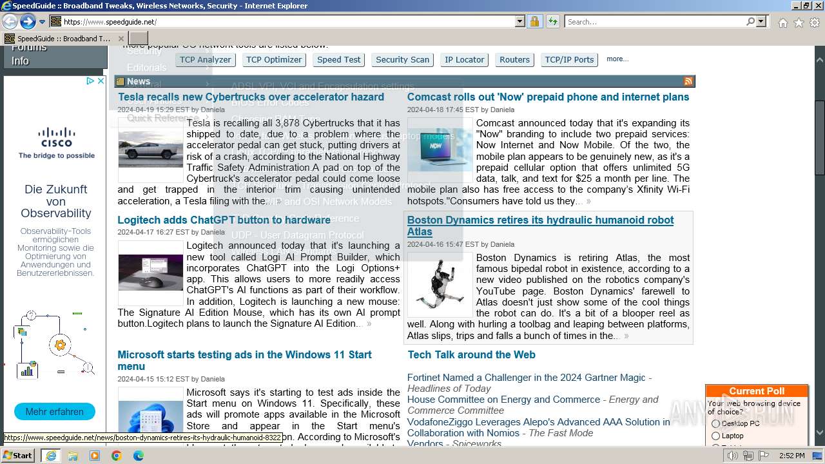Open the TCP/IP Ports tool
The height and width of the screenshot is (464, 825).
tap(569, 60)
